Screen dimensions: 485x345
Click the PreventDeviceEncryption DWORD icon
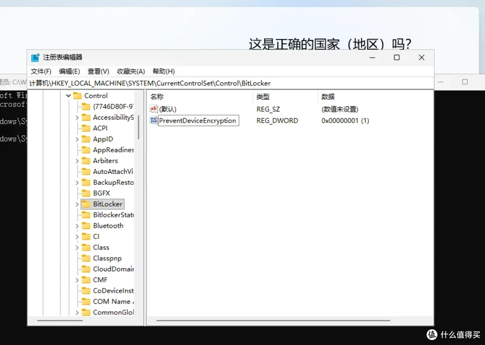(154, 120)
